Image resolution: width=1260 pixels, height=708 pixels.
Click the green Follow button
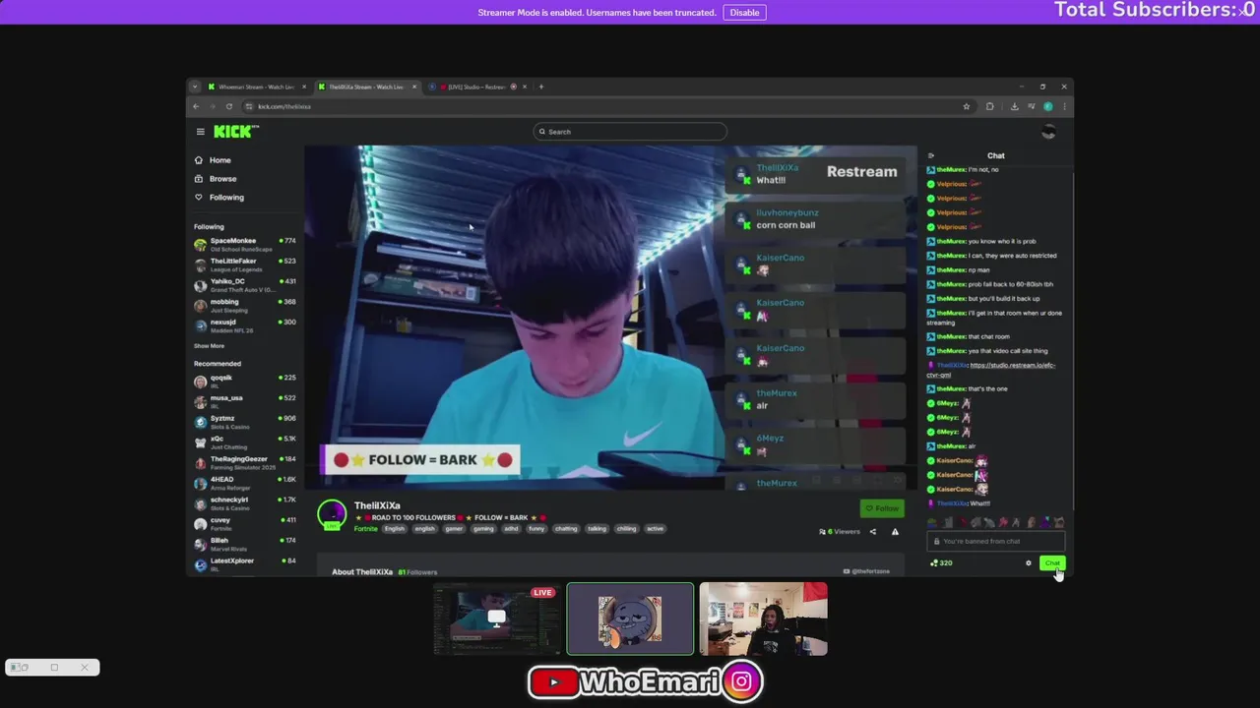pyautogui.click(x=882, y=508)
